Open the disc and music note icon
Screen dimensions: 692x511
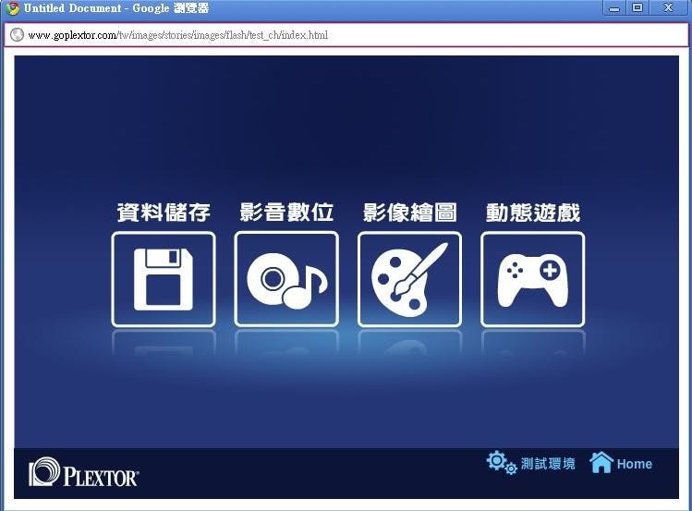pos(286,279)
